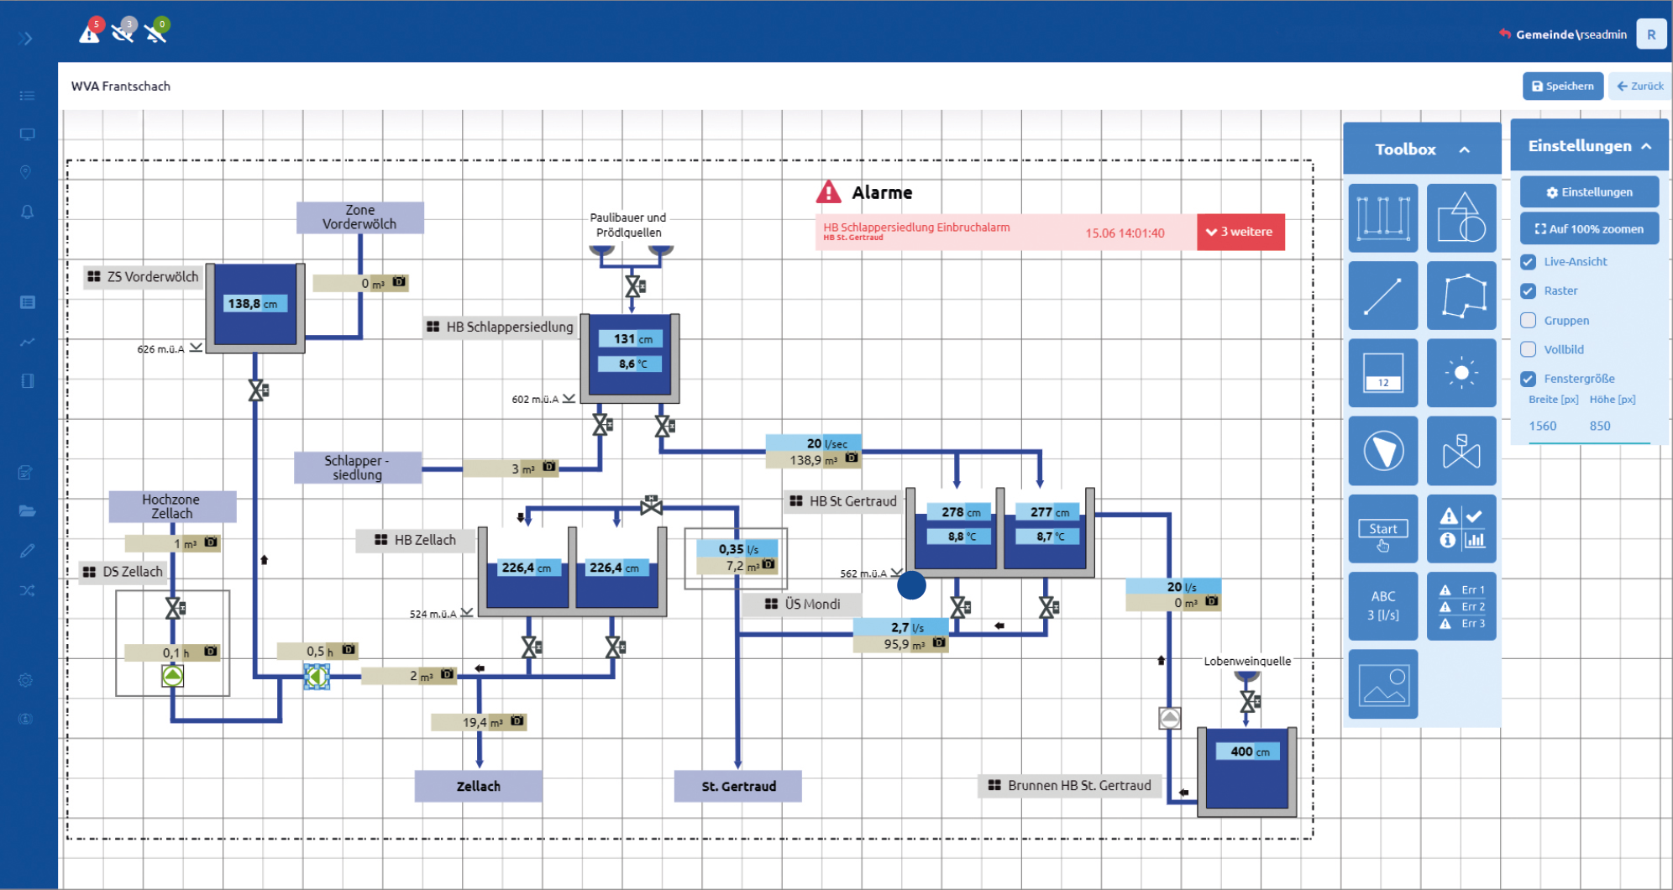Screen dimensions: 1673x890
Task: Uncheck the Raster grid checkbox
Action: [x=1529, y=291]
